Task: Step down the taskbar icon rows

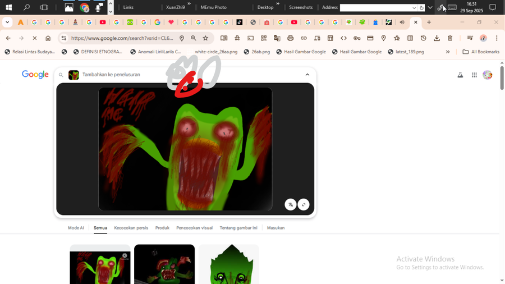Action: [111, 11]
